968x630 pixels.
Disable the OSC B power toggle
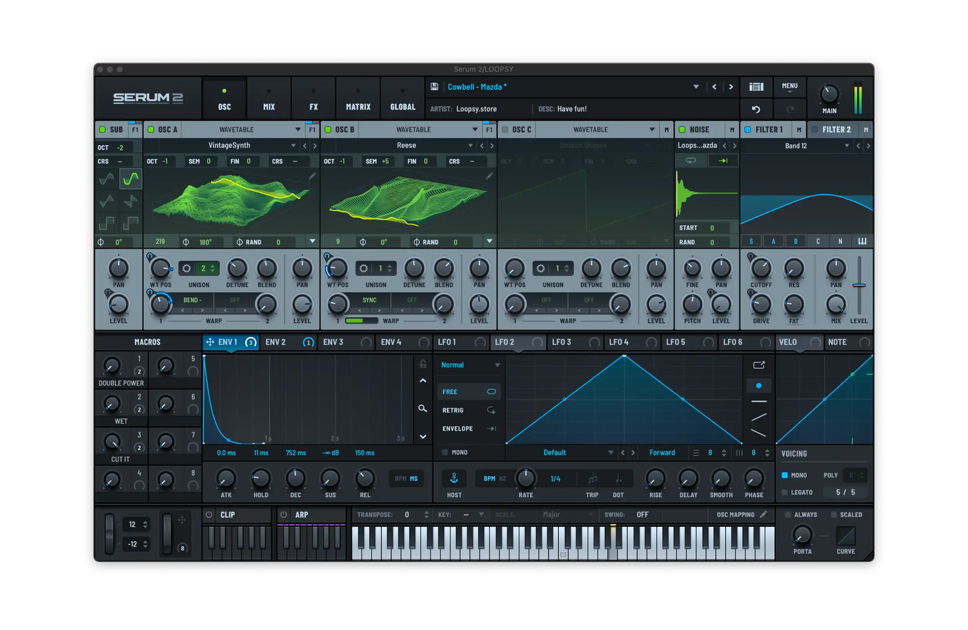point(328,130)
